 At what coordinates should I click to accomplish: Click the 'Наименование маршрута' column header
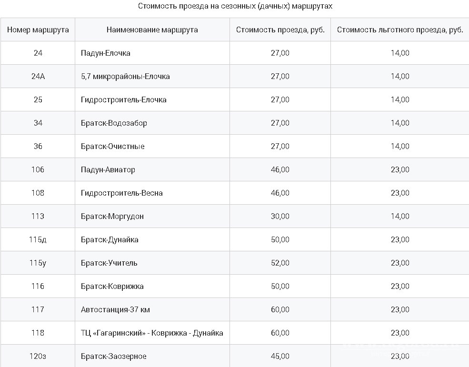point(152,30)
